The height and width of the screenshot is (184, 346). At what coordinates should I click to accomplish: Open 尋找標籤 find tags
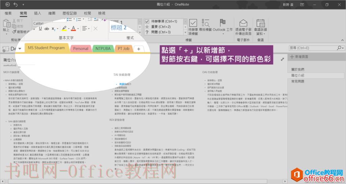(205, 25)
